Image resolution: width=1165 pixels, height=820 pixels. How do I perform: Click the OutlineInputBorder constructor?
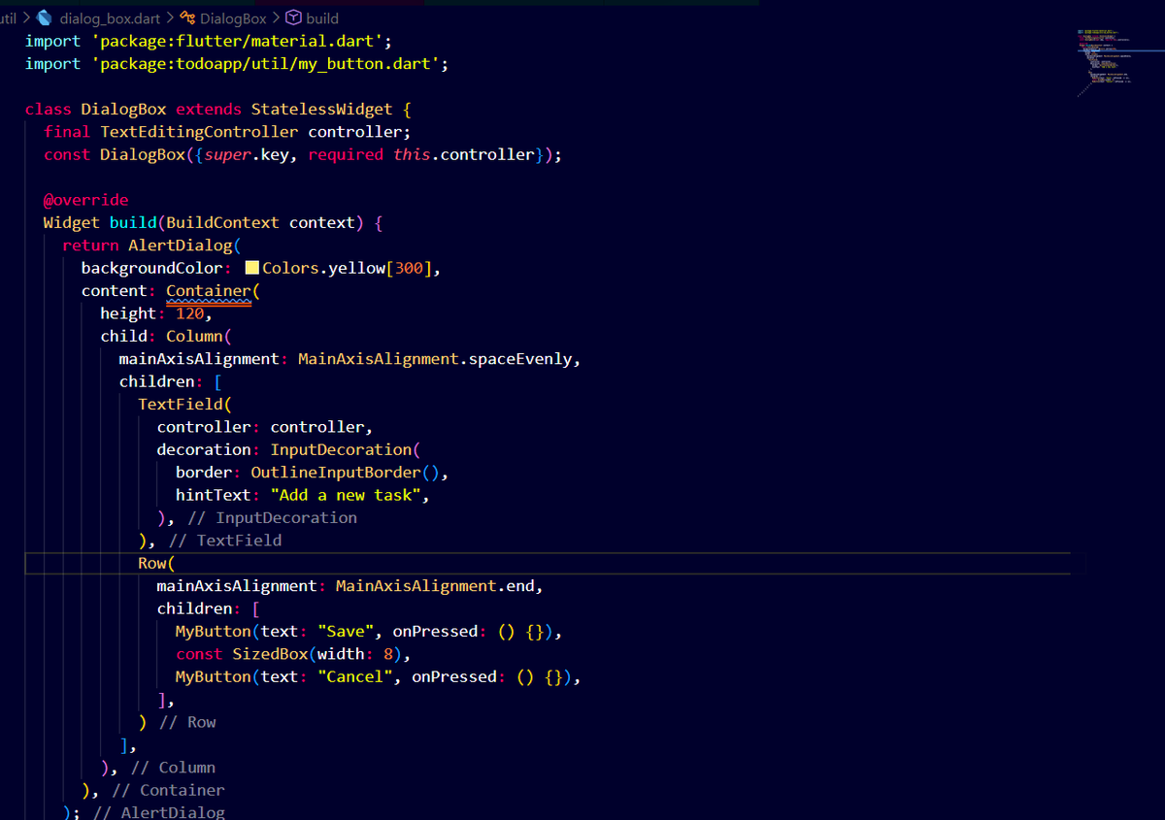pyautogui.click(x=336, y=473)
